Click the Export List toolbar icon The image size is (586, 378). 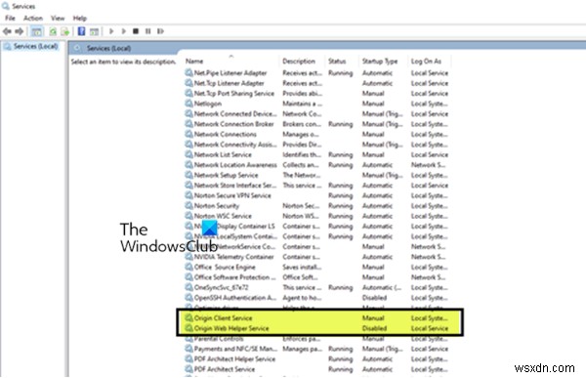pos(65,31)
